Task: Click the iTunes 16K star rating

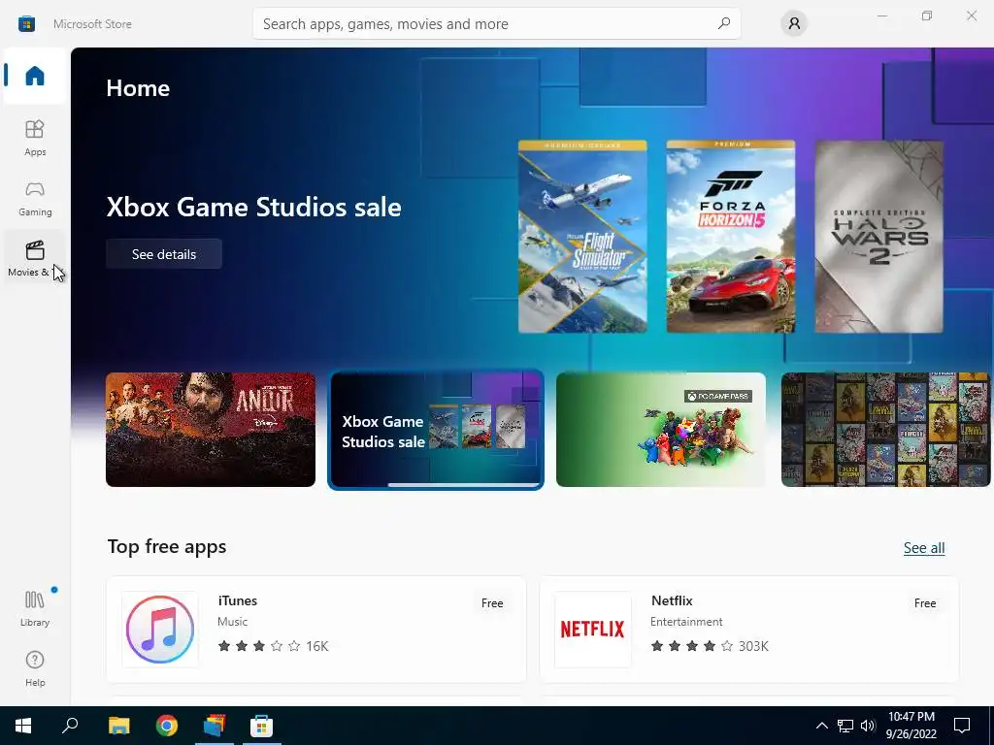Action: [273, 646]
